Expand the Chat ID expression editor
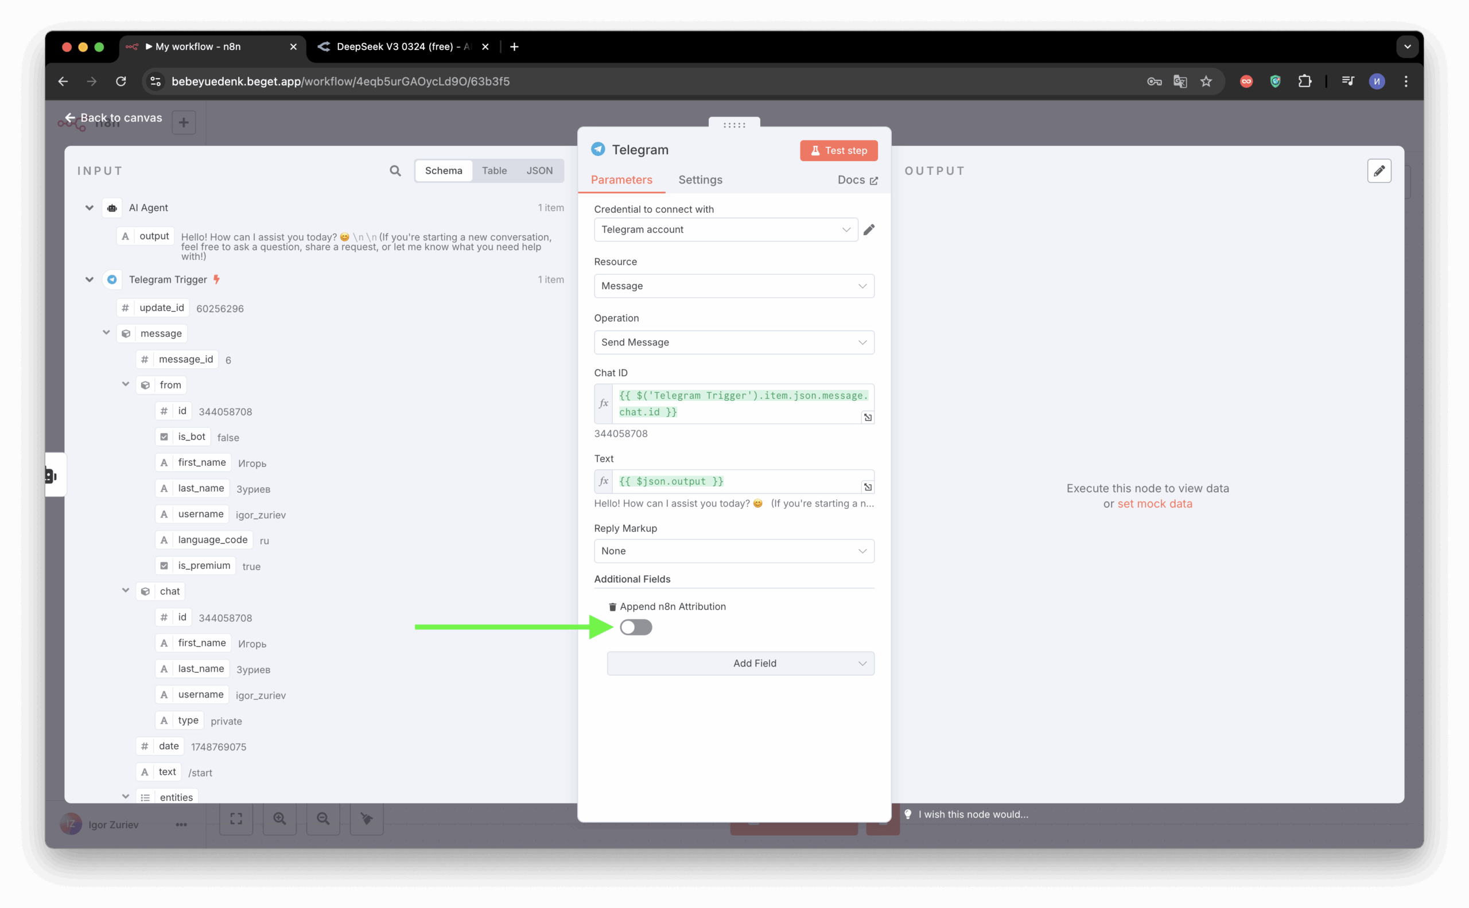The height and width of the screenshot is (908, 1469). [x=868, y=417]
